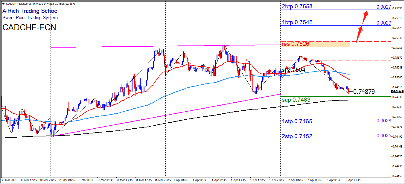This screenshot has height=184, width=405.
Task: Click the 30 Mar 2021 date on time axis
Action: 9,180
